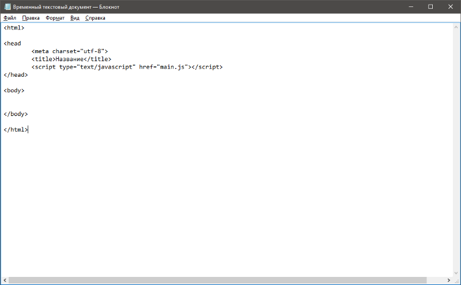Open the Правка menu
461x285 pixels.
point(31,18)
